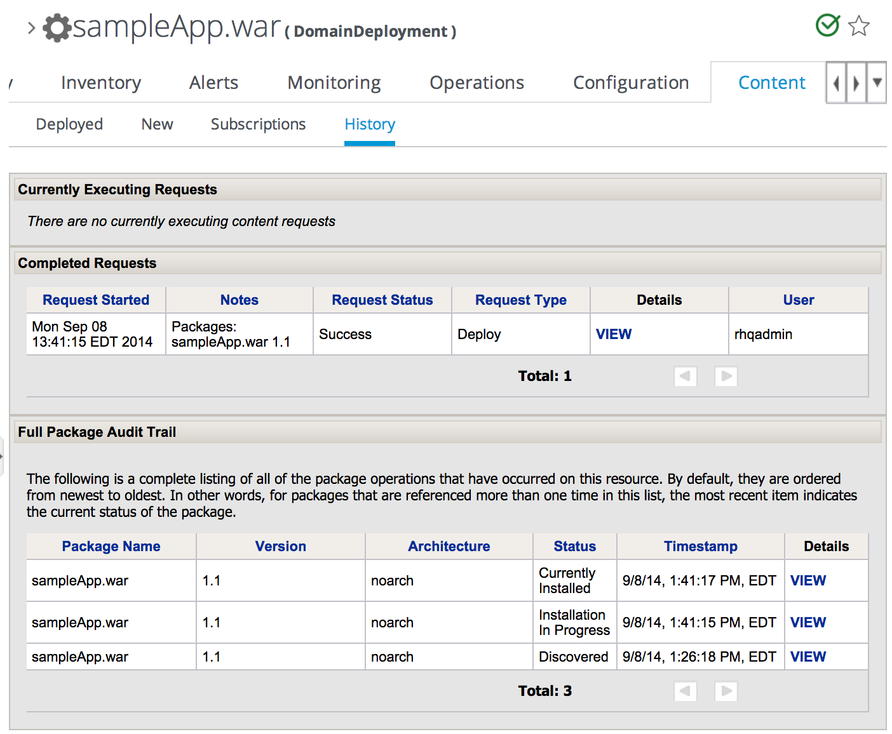The height and width of the screenshot is (734, 892).
Task: Mark resource as favorite with star icon
Action: [x=859, y=26]
